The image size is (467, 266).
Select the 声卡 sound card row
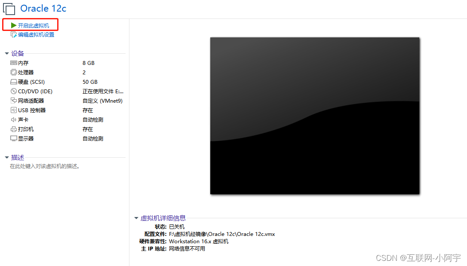point(68,119)
